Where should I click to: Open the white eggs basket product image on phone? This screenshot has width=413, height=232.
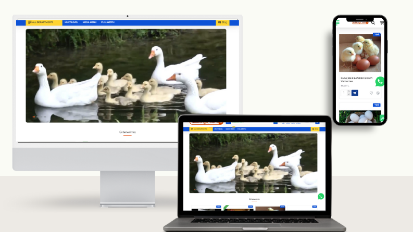pyautogui.click(x=360, y=117)
